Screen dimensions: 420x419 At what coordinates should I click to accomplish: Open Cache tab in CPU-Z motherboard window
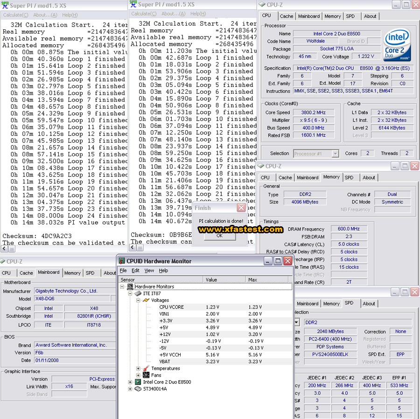click(26, 273)
